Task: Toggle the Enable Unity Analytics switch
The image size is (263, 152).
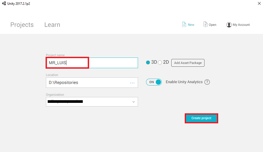Action: 154,82
